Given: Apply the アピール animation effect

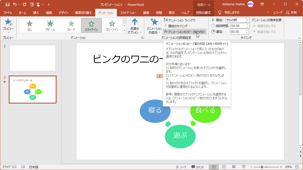Looking at the screenshot, I should pyautogui.click(x=50, y=25).
